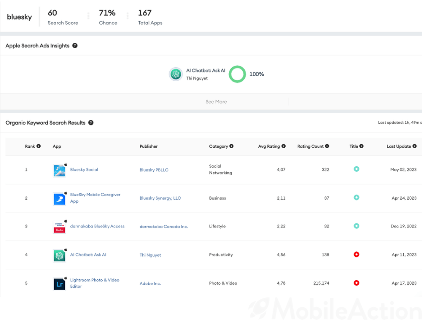This screenshot has width=424, height=323.
Task: Click the title indicator for Bluesky Social
Action: click(356, 169)
